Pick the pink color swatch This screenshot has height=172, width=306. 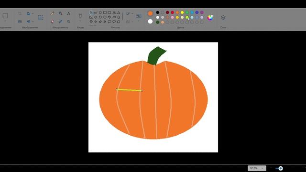[x=172, y=17]
